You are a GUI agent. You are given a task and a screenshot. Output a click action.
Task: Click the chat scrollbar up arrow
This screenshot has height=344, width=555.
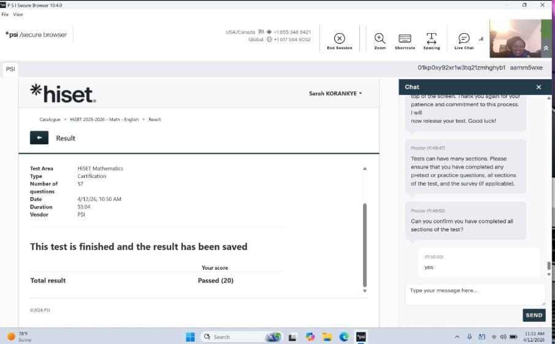[549, 98]
